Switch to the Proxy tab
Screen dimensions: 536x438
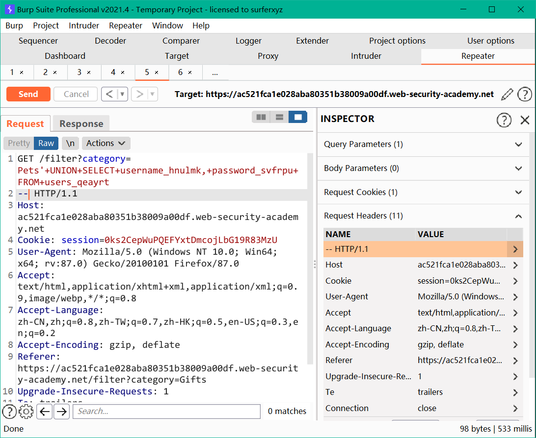268,56
